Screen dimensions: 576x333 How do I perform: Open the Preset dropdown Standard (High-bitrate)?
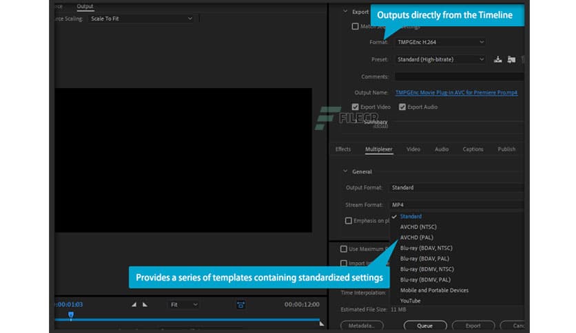pyautogui.click(x=440, y=59)
